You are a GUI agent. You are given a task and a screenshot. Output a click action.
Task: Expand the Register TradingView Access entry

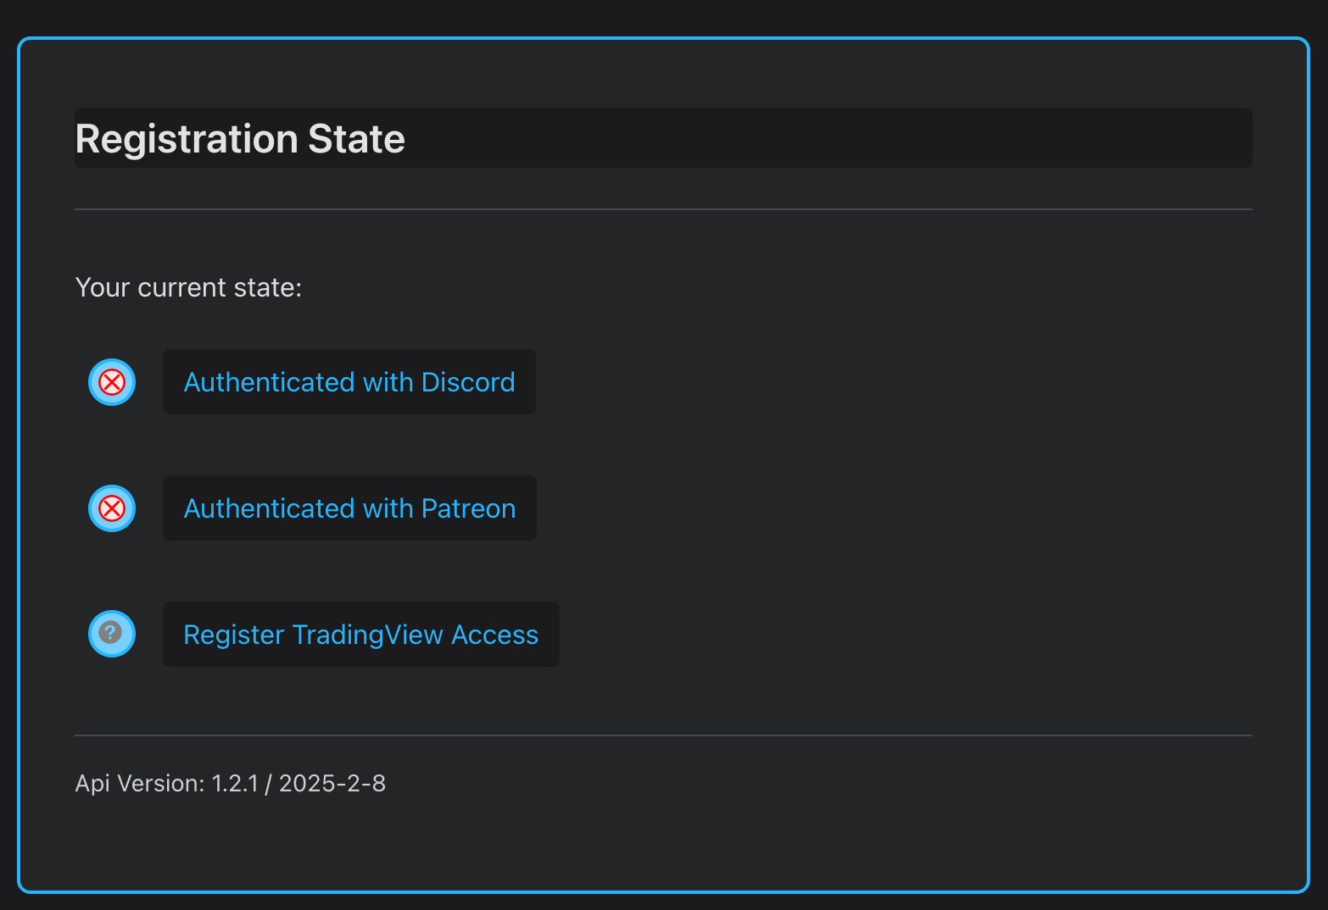coord(360,633)
